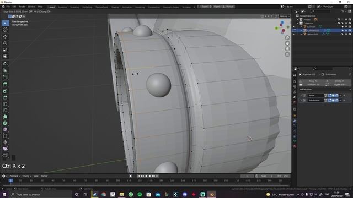Viewport: 353px width, 198px height.
Task: Open the File menu
Action: (x=8, y=7)
